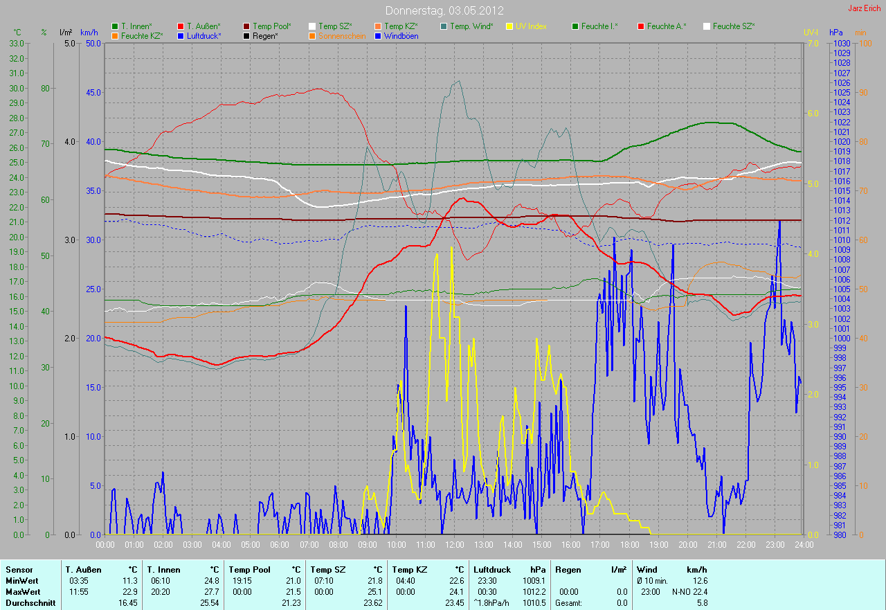886x610 pixels.
Task: Click the blue Luftdruck legend square
Action: tap(181, 35)
